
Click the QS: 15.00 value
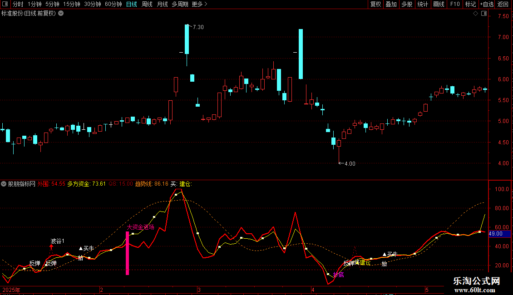121,184
